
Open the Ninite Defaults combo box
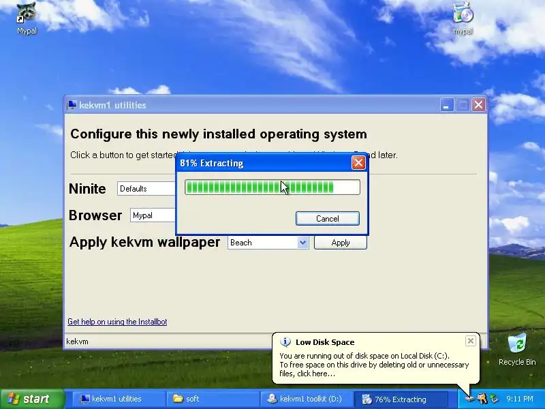[x=146, y=189]
